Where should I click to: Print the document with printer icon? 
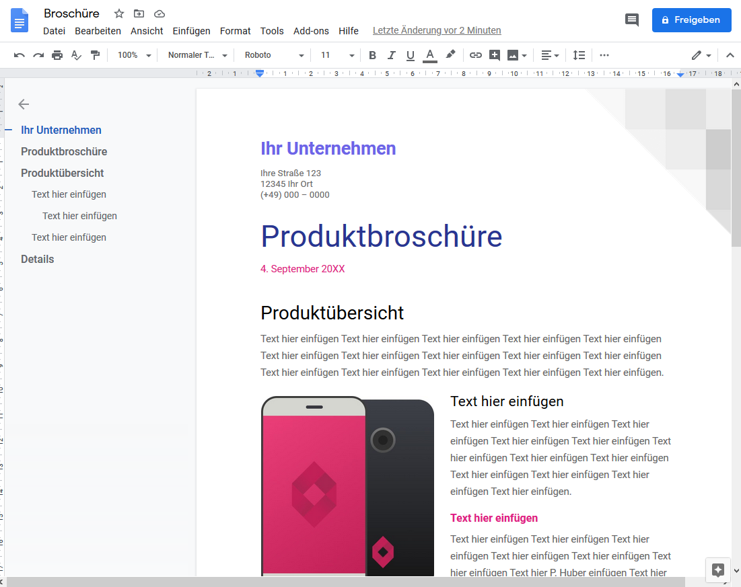click(x=57, y=55)
